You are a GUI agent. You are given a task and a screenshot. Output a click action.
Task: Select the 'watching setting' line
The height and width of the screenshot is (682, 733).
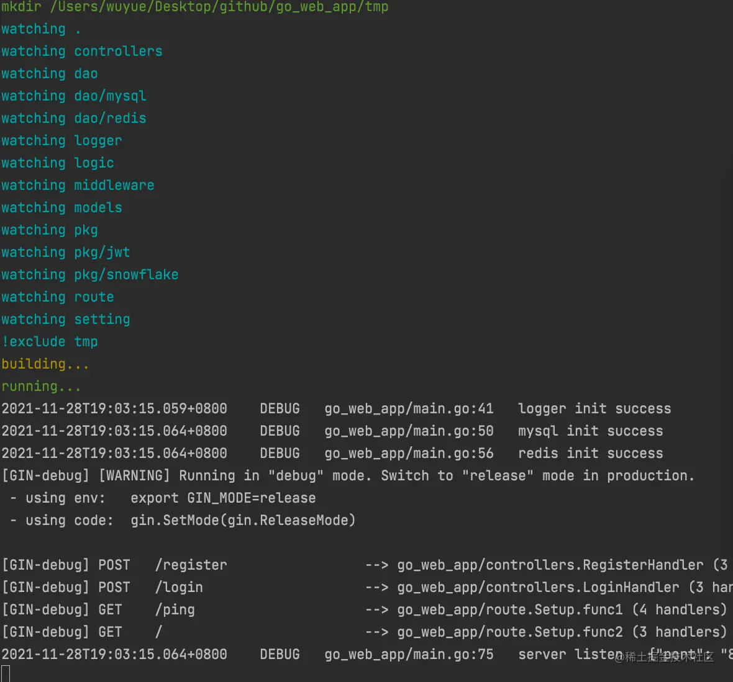click(65, 320)
